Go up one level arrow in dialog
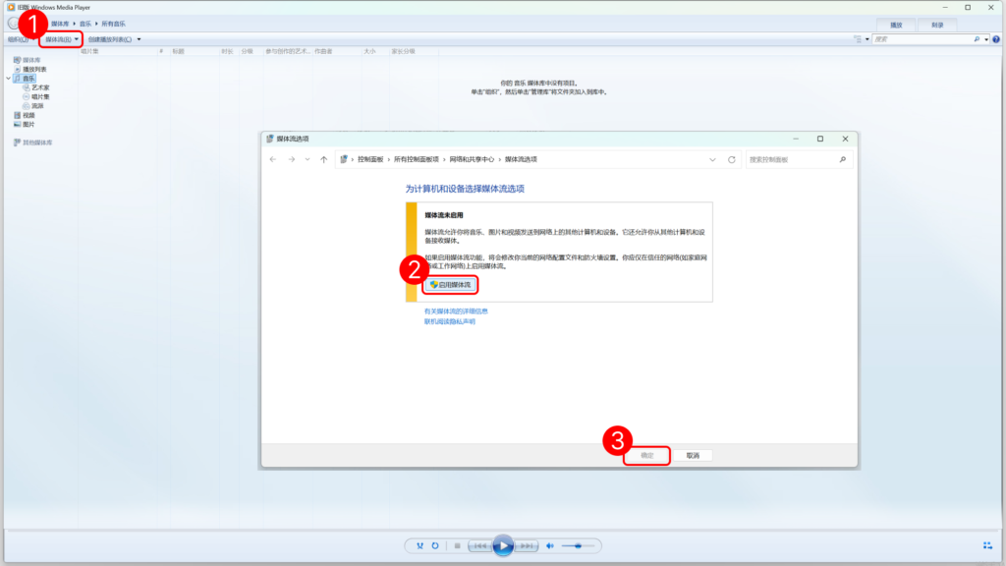The height and width of the screenshot is (566, 1006). tap(323, 159)
